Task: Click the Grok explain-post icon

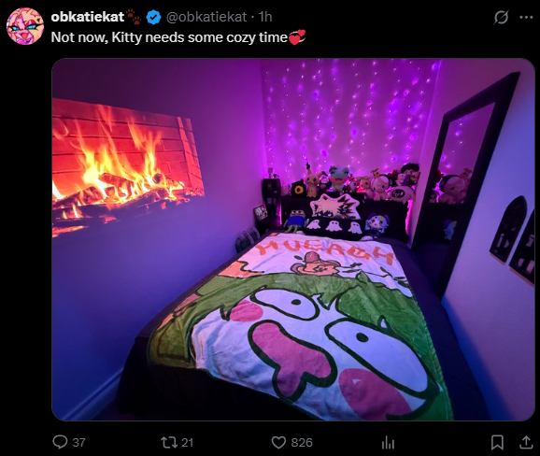Action: coord(501,17)
